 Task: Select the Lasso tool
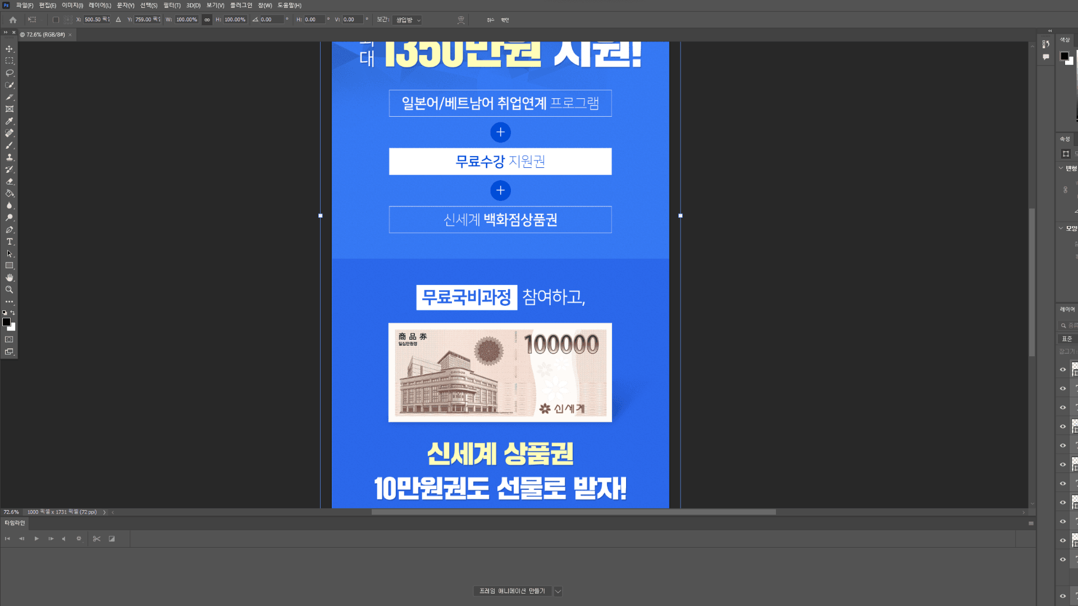(x=9, y=73)
